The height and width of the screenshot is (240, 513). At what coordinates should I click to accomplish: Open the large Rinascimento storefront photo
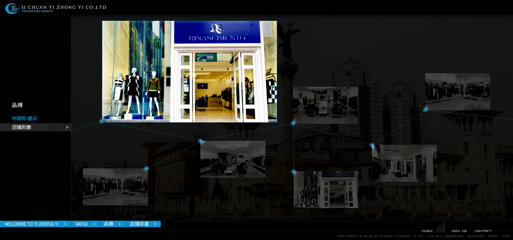190,72
